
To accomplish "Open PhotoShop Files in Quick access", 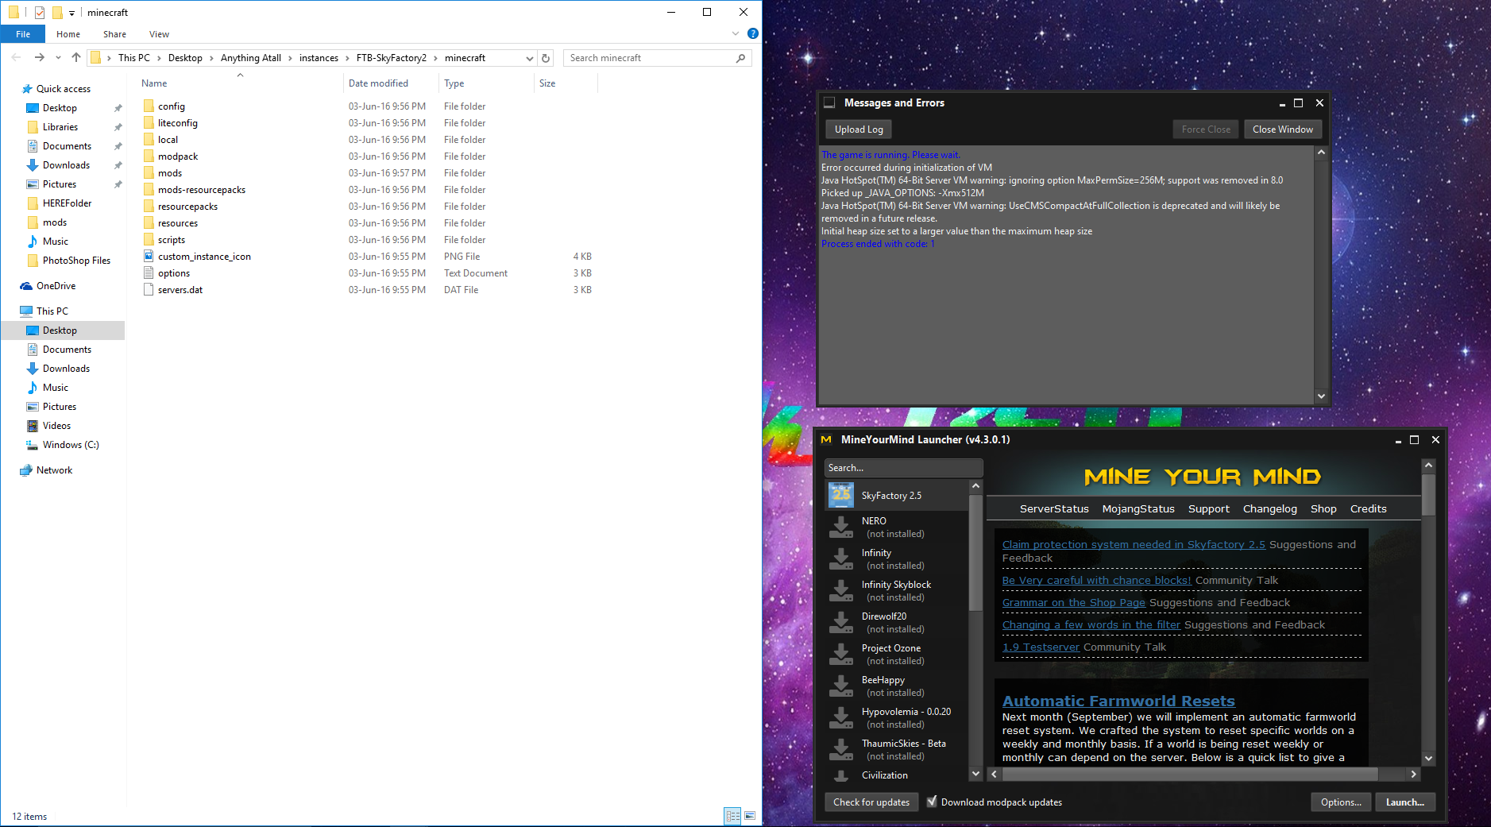I will point(76,261).
